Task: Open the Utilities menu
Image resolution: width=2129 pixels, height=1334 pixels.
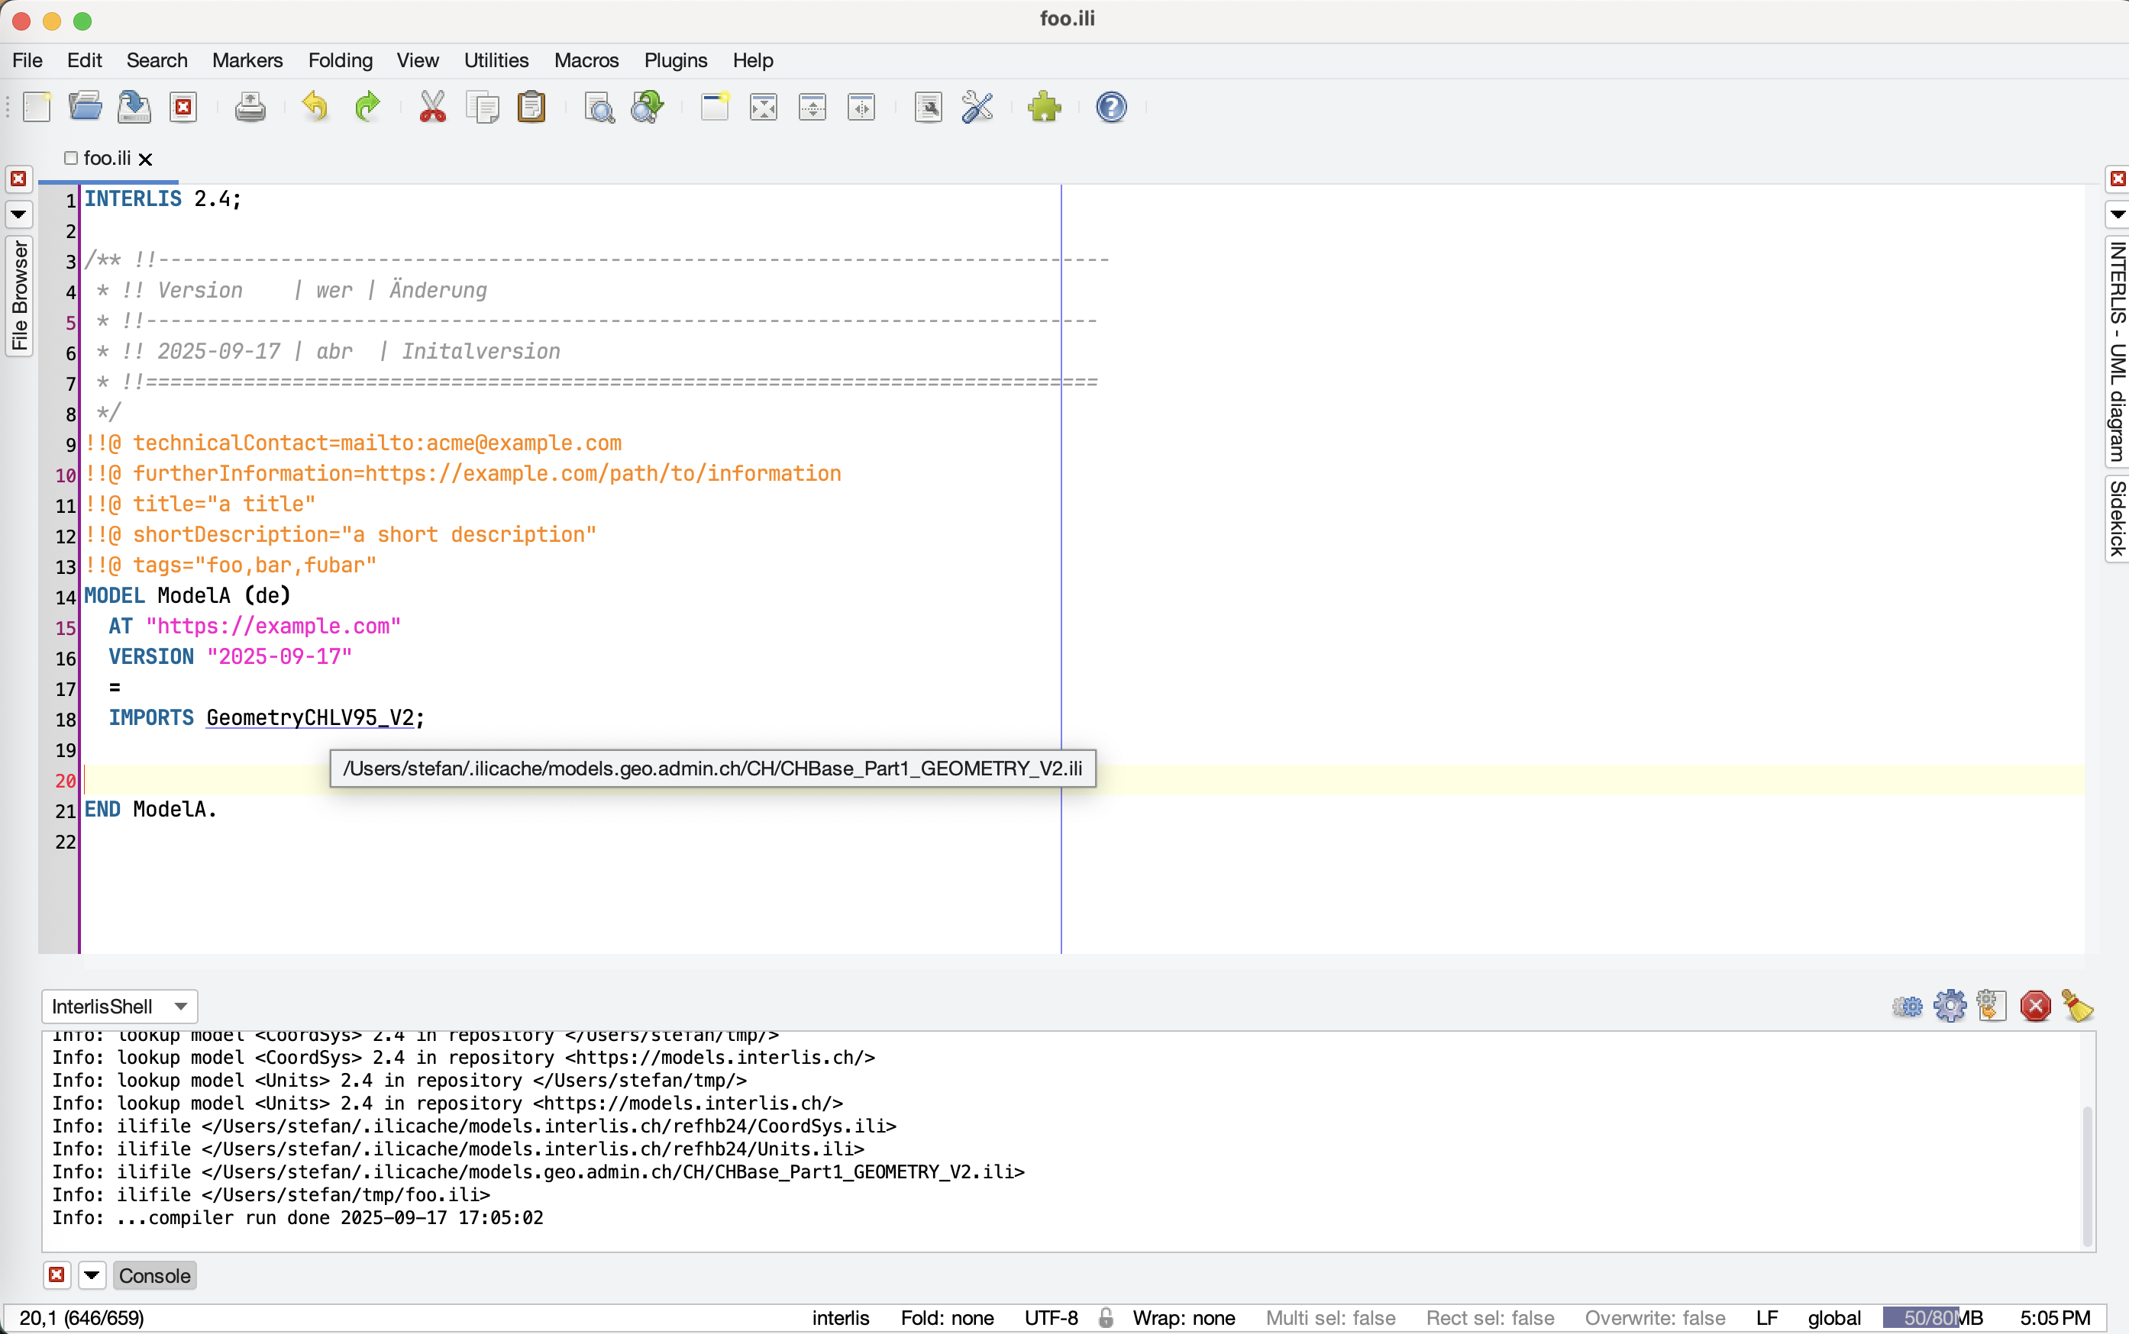Action: tap(496, 60)
